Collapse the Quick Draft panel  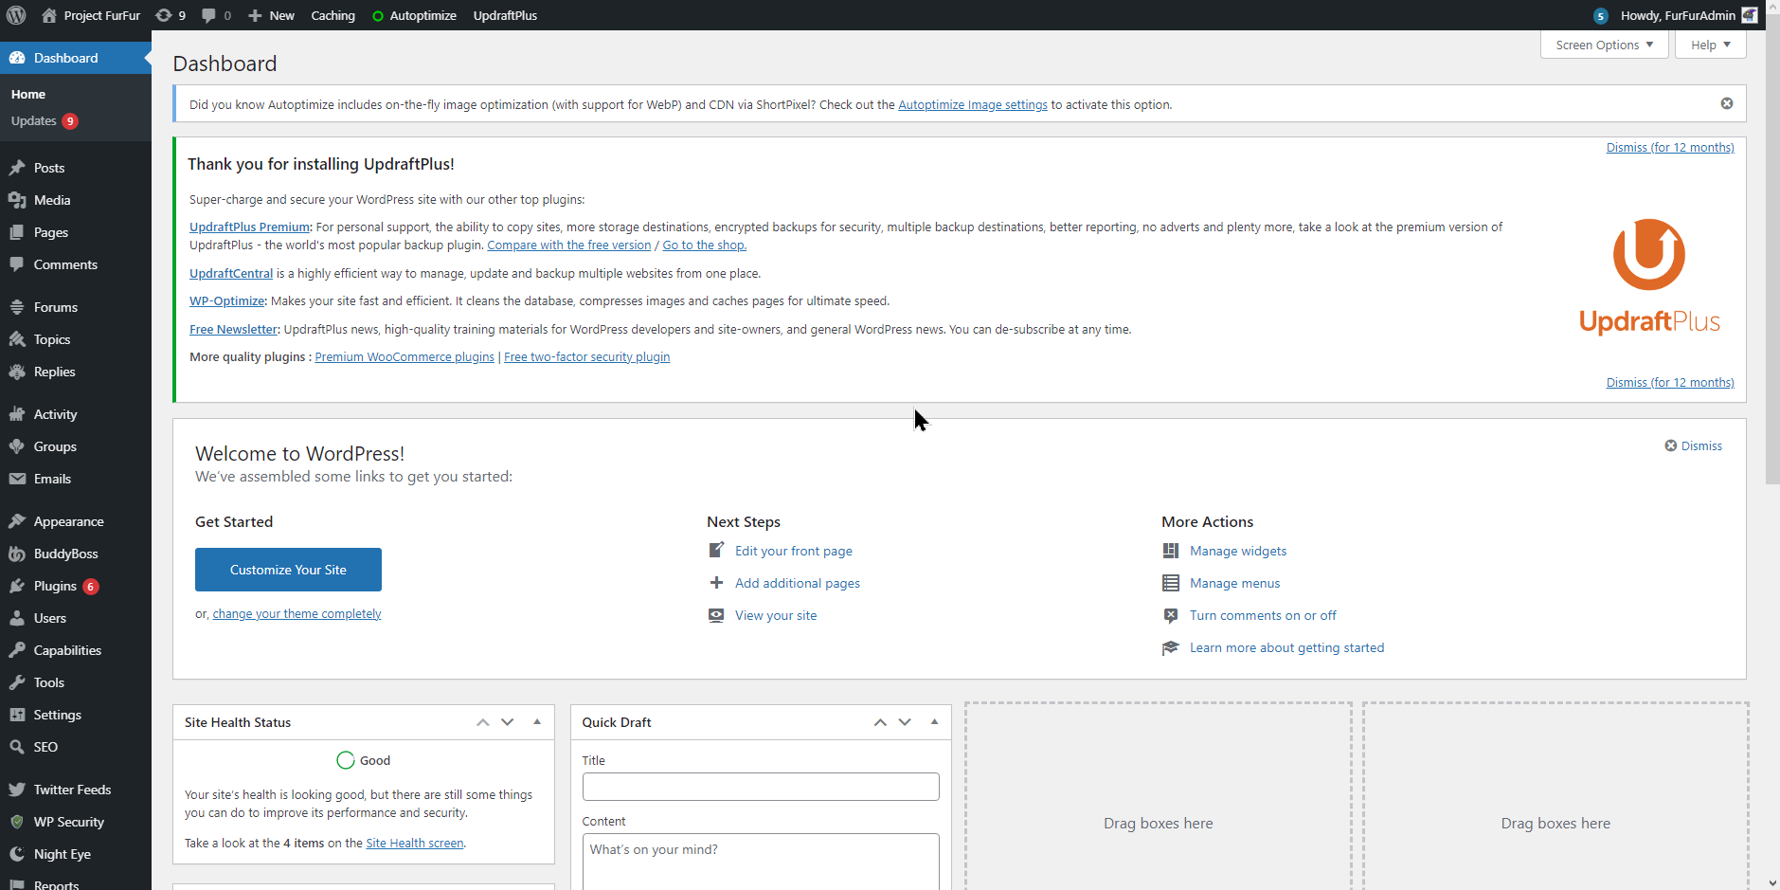(x=934, y=722)
